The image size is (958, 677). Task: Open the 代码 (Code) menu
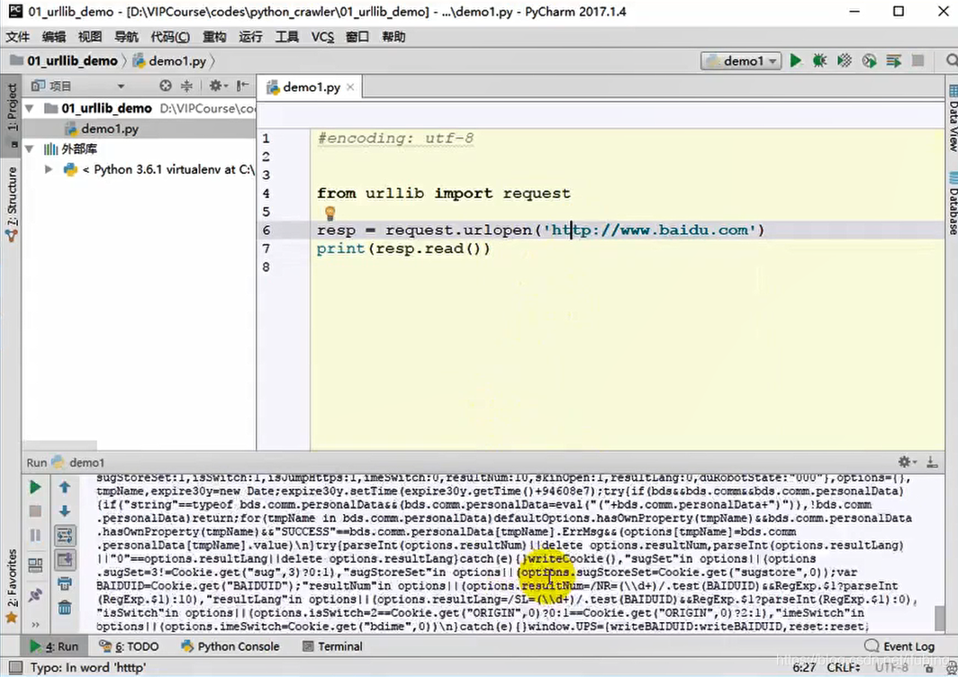(x=170, y=37)
